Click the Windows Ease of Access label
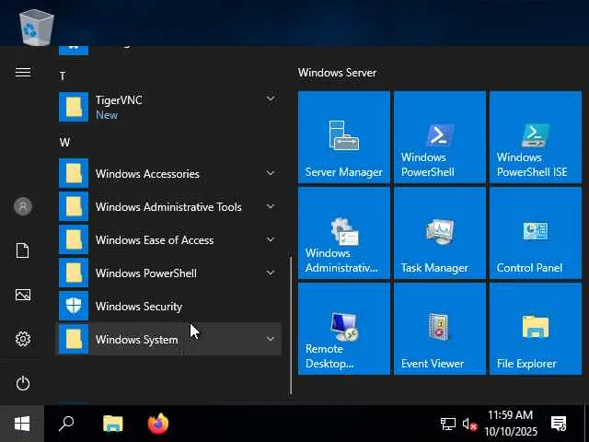 155,239
